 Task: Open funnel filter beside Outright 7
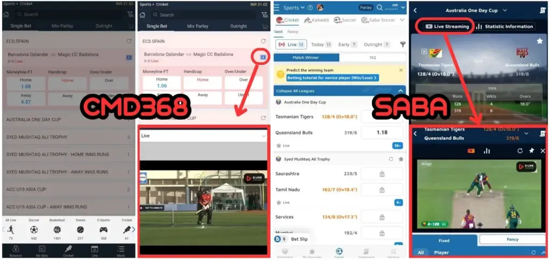coord(403,44)
